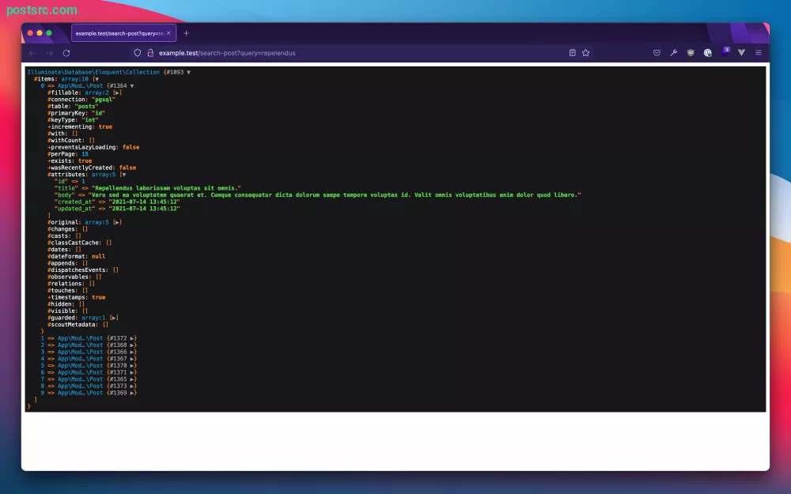
Task: Expand Post item #1372
Action: point(132,339)
